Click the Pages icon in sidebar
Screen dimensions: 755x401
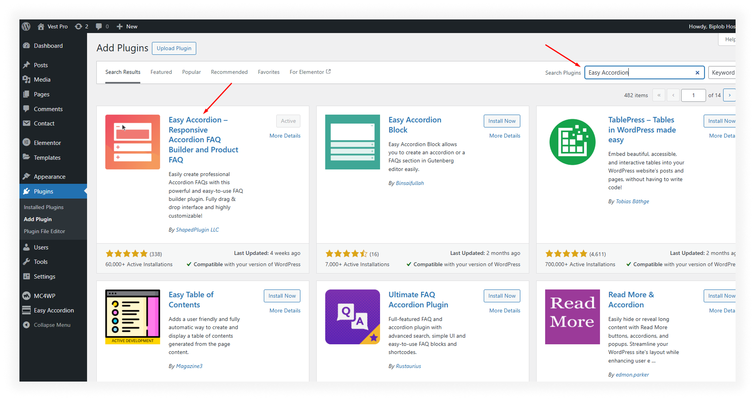[x=26, y=94]
